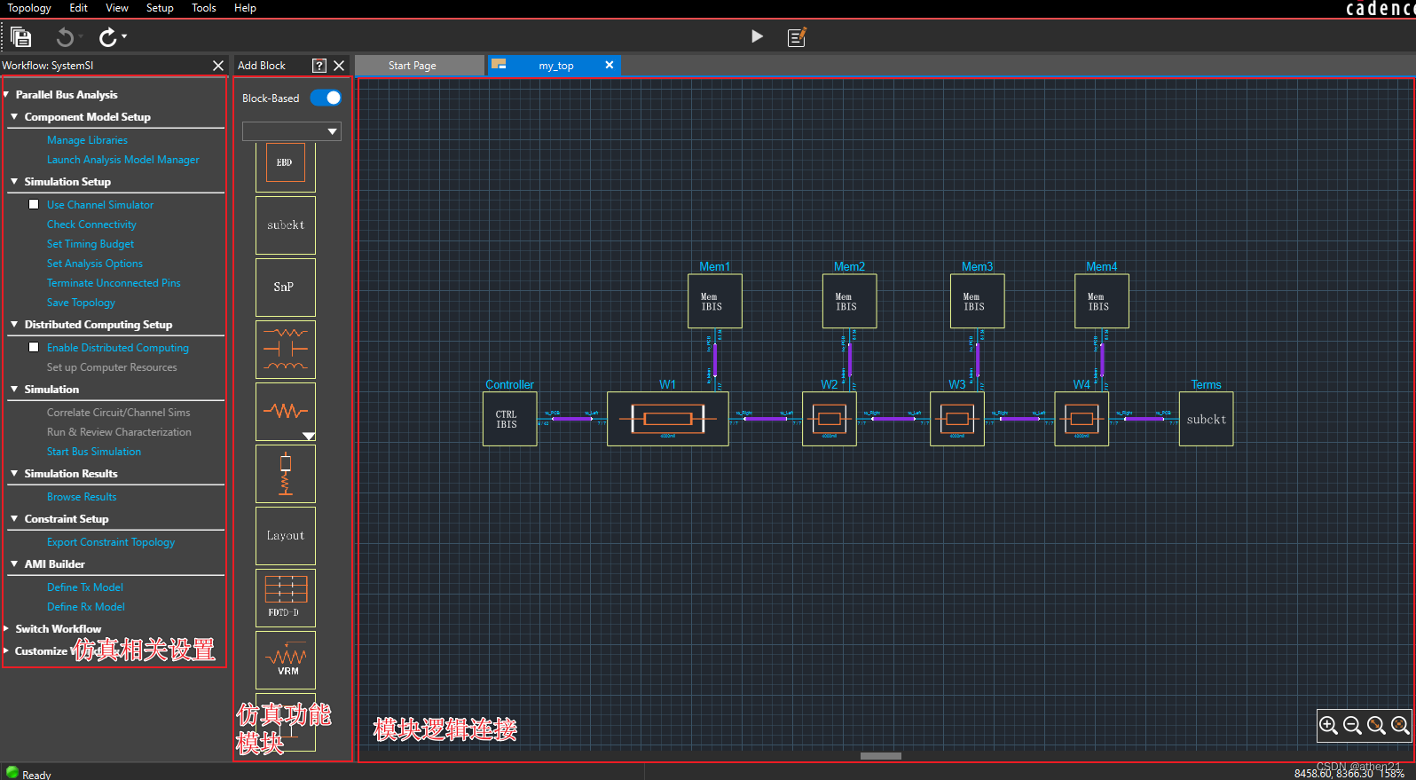Open the Manage Libraries link
This screenshot has height=780, width=1416.
pyautogui.click(x=87, y=140)
